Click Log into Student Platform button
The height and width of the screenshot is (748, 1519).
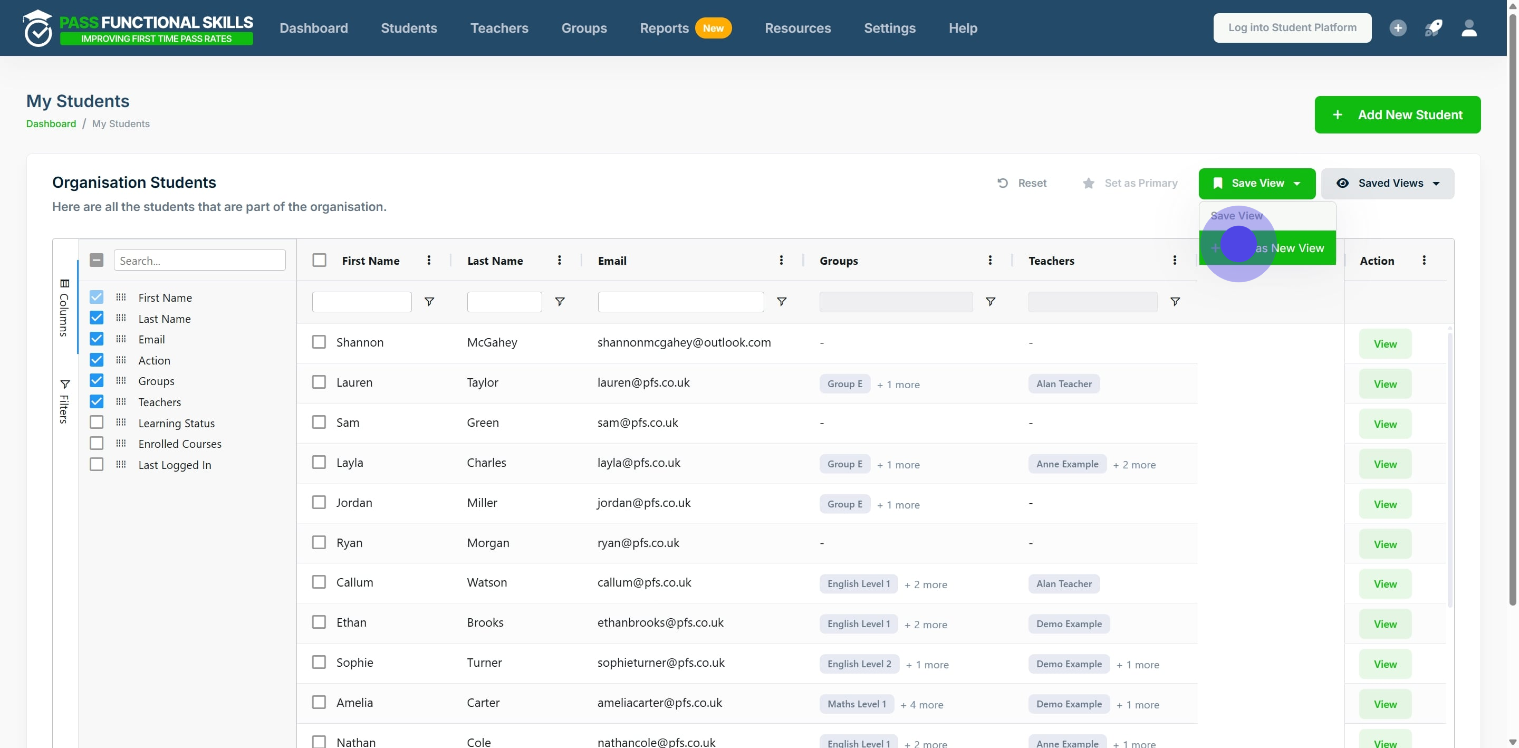click(x=1292, y=28)
